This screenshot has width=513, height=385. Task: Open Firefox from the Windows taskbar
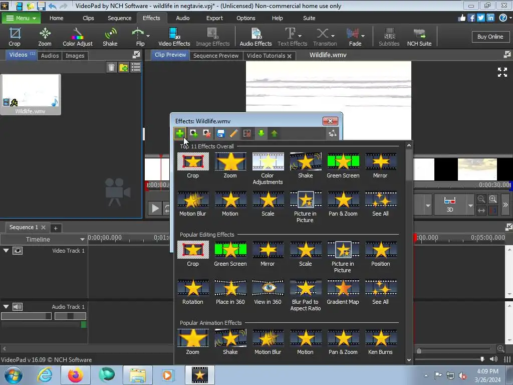(x=75, y=375)
